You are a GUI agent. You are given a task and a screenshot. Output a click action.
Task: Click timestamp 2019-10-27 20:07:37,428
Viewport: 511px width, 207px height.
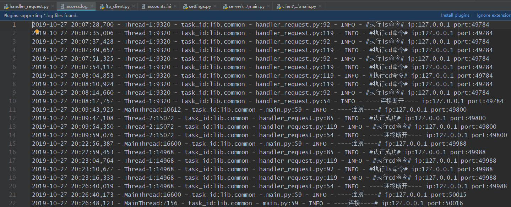pyautogui.click(x=73, y=41)
